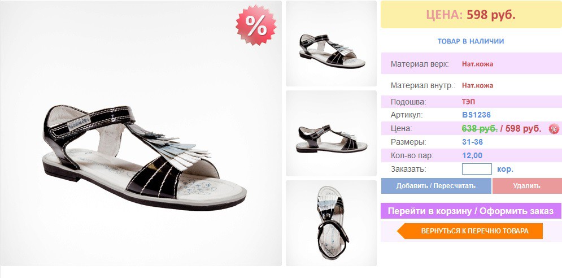562x278 pixels.
Task: Click the article number BS1236
Action: point(476,115)
